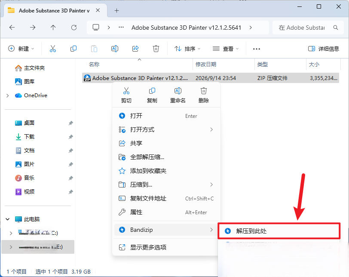Select 全部解压缩... in the context menu
Viewport: 349px width, 277px height.
click(x=166, y=157)
